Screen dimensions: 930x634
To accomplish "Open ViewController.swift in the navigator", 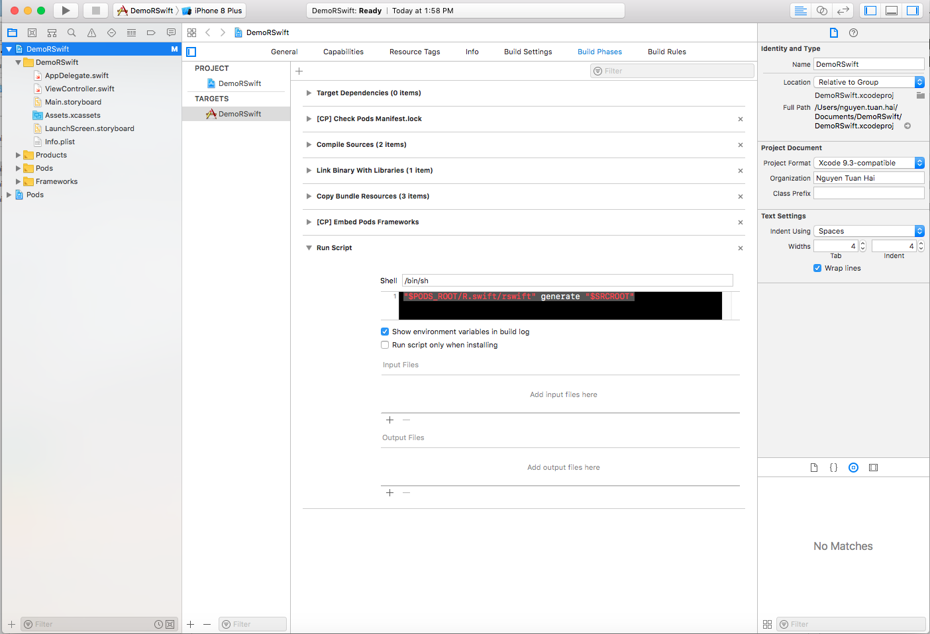I will (x=79, y=89).
